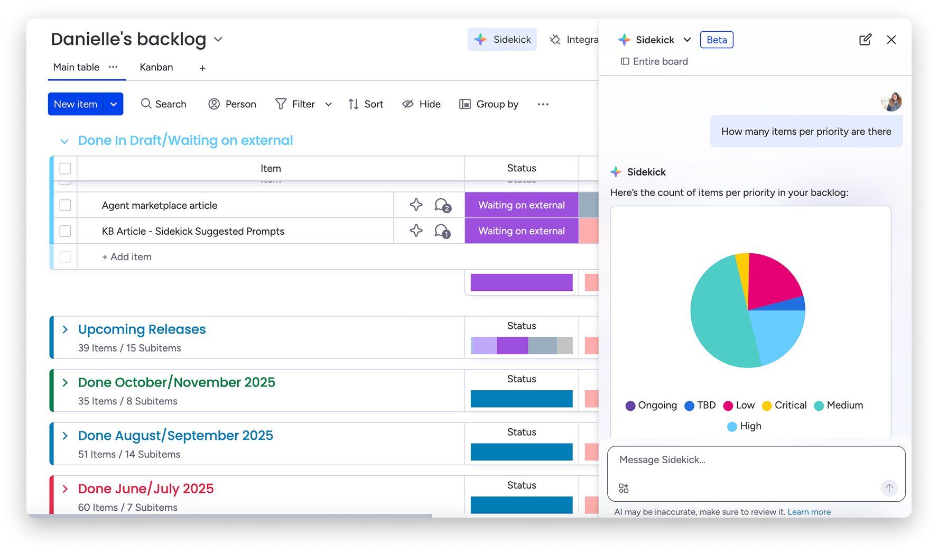
Task: Open the new chat compose icon in Sidekick
Action: pos(865,40)
